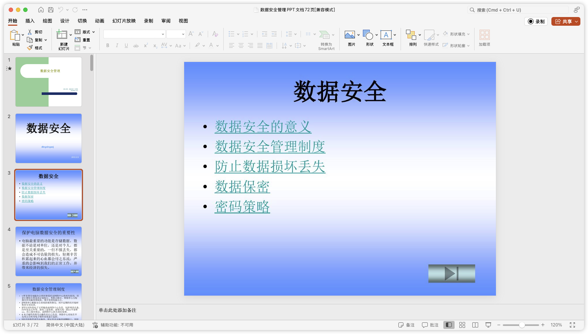Image resolution: width=588 pixels, height=334 pixels.
Task: Open the 审阅 ribbon tab
Action: click(x=166, y=21)
